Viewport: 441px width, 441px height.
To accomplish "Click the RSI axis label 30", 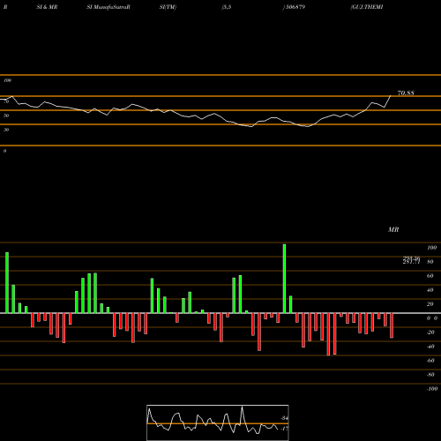I will [6, 130].
